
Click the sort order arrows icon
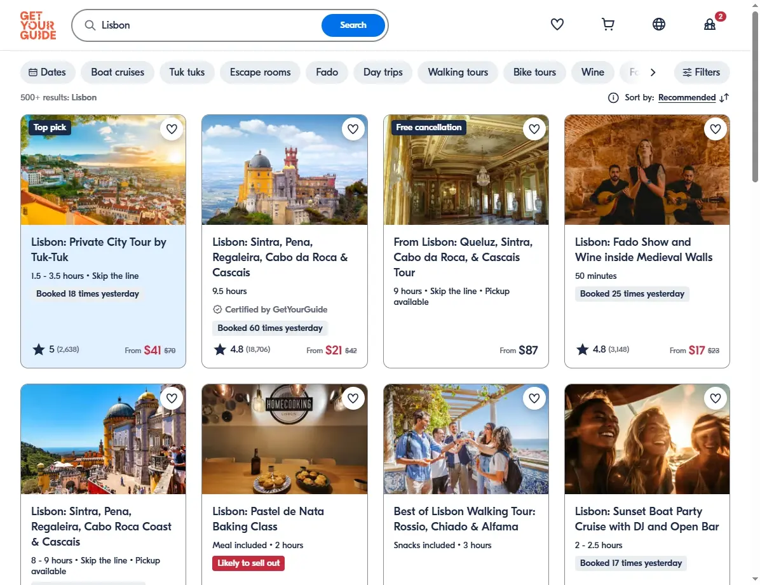(724, 98)
